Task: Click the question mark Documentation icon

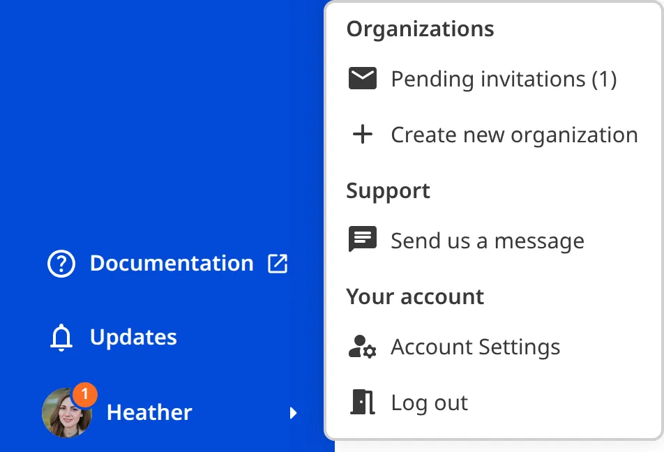Action: tap(61, 264)
